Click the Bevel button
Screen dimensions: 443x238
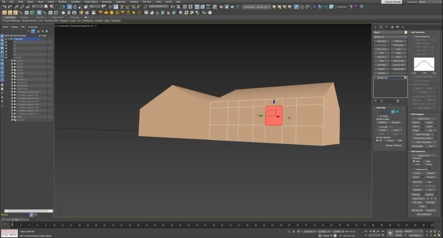(416, 126)
